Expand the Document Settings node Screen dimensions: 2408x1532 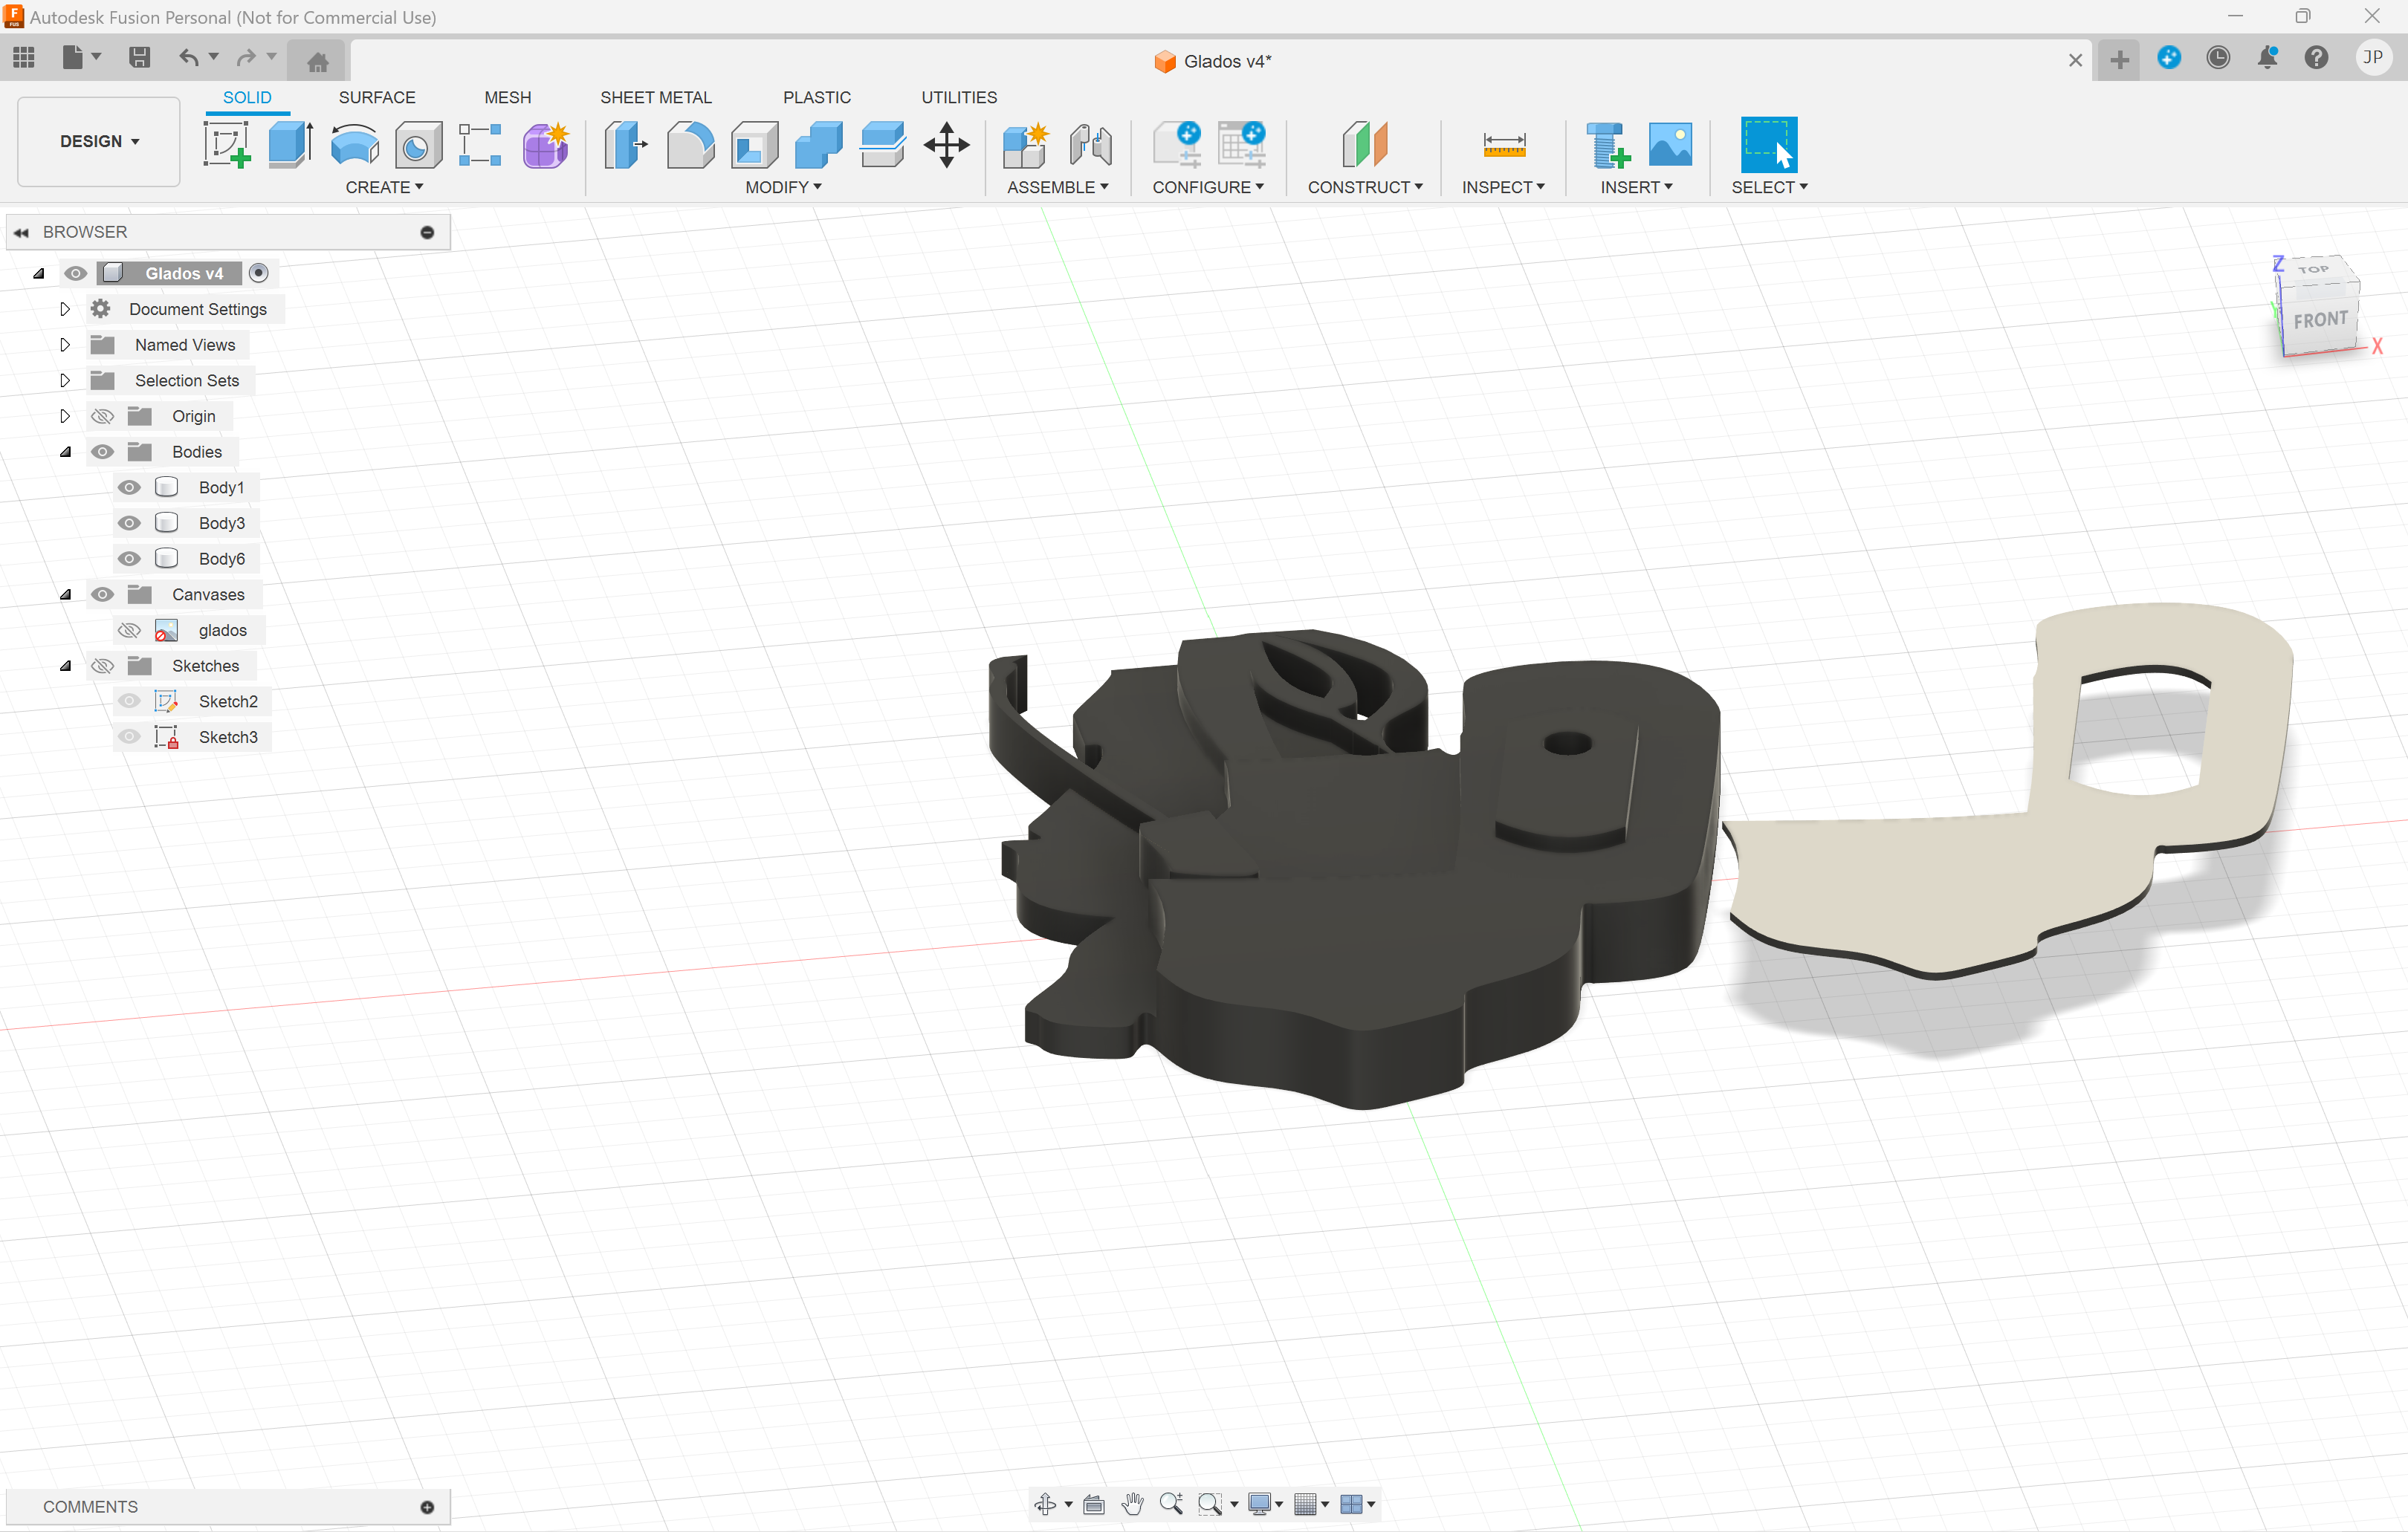65,309
